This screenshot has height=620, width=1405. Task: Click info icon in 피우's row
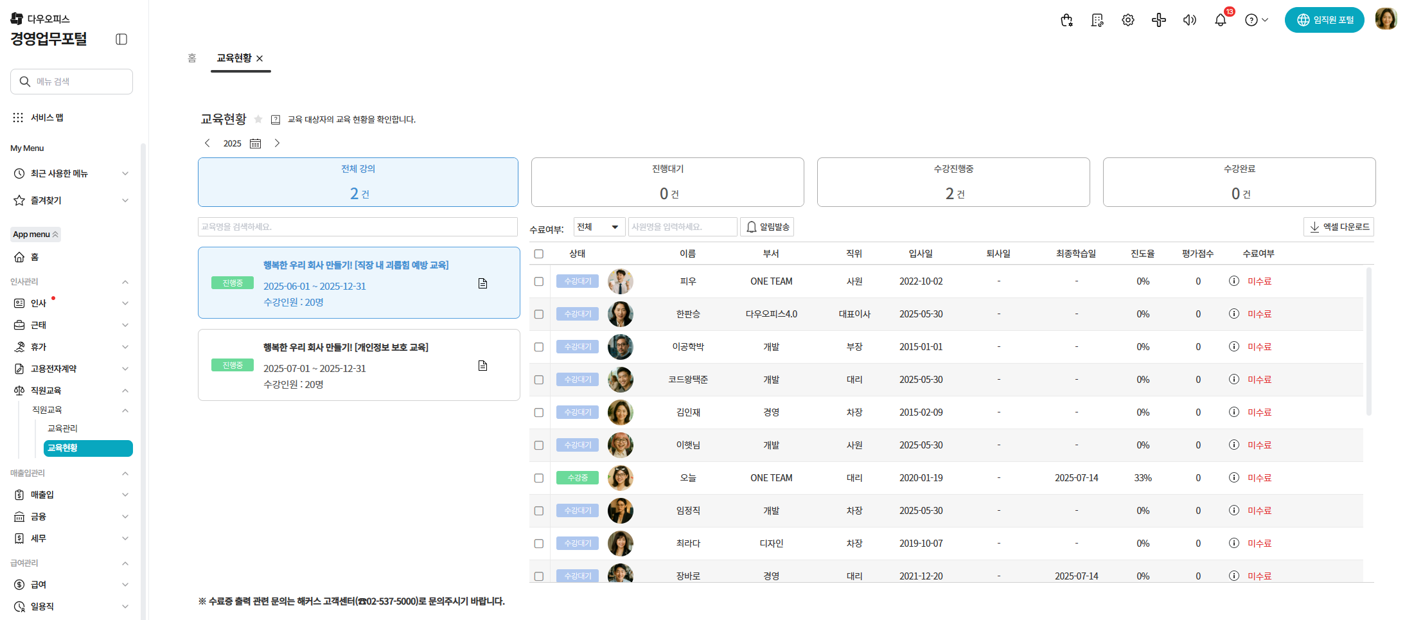pos(1233,281)
